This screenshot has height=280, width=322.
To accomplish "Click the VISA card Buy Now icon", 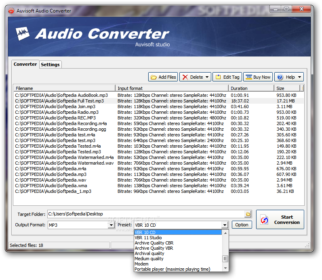I will 249,77.
